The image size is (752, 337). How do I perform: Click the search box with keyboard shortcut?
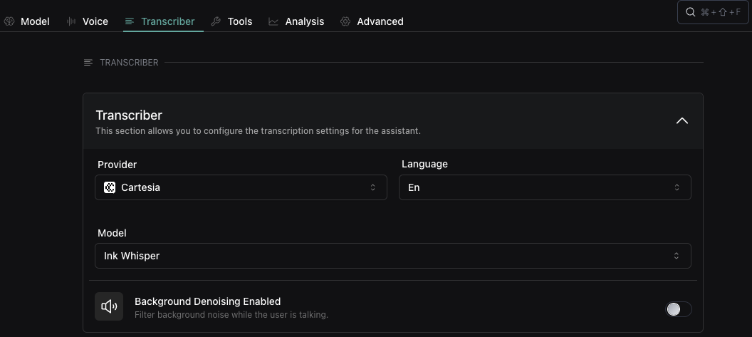coord(714,12)
